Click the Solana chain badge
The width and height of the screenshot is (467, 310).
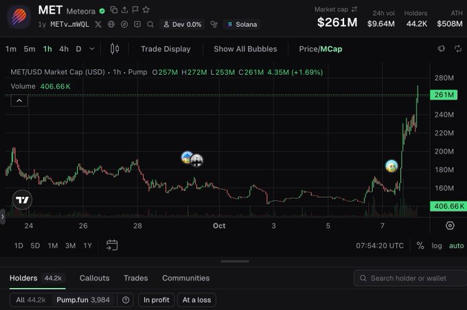coord(242,25)
